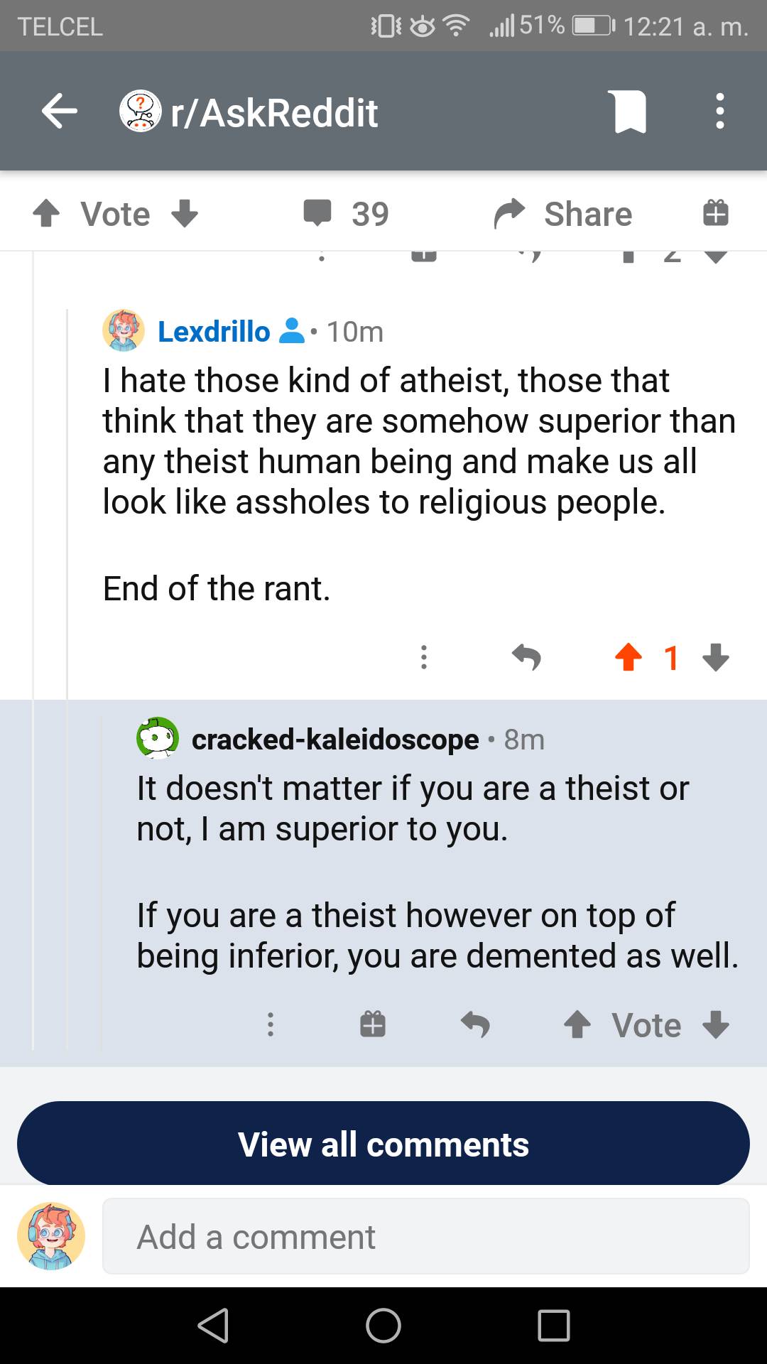
Task: Upvote Lexdrillo's comment
Action: coord(629,659)
